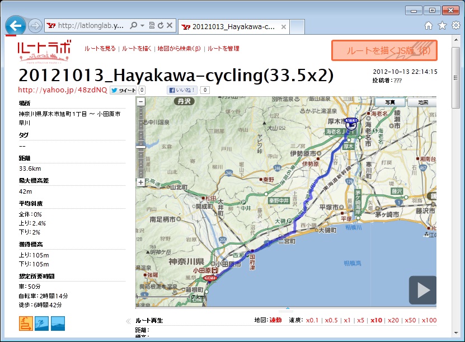Set playback speed to x20

[393, 320]
